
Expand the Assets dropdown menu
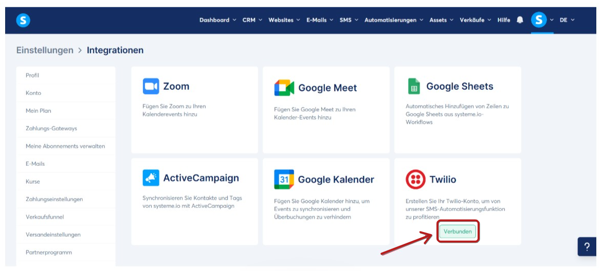pyautogui.click(x=442, y=20)
